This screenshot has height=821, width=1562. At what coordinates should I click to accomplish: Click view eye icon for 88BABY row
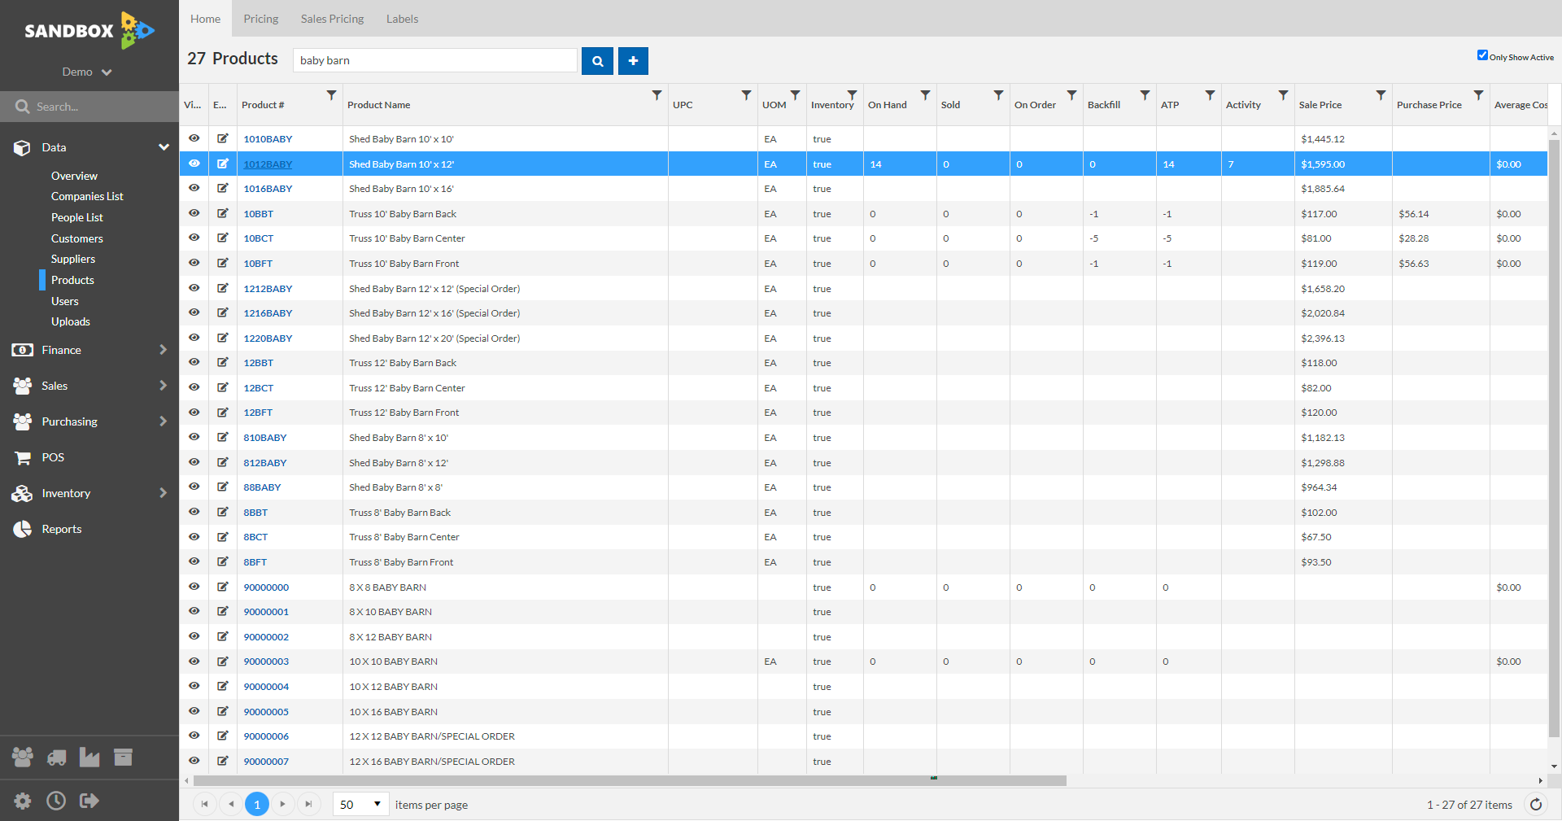(x=194, y=487)
